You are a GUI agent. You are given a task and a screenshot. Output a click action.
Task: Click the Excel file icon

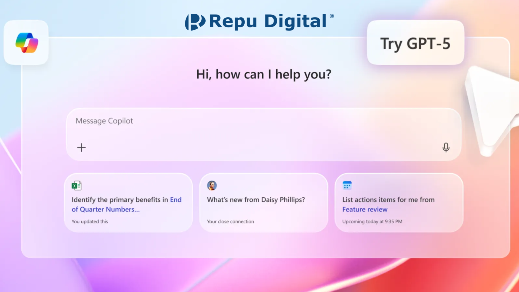coord(76,185)
